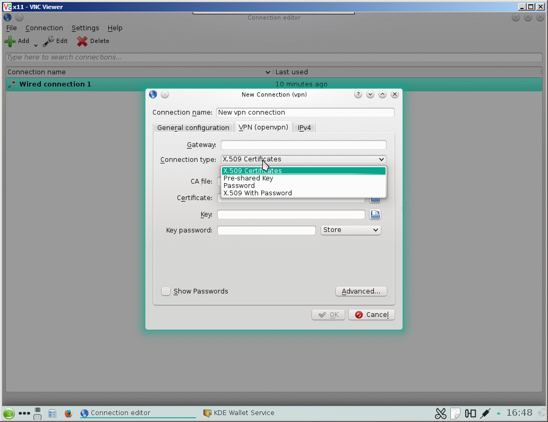Click Connection editor window globe menu icon

click(7, 18)
